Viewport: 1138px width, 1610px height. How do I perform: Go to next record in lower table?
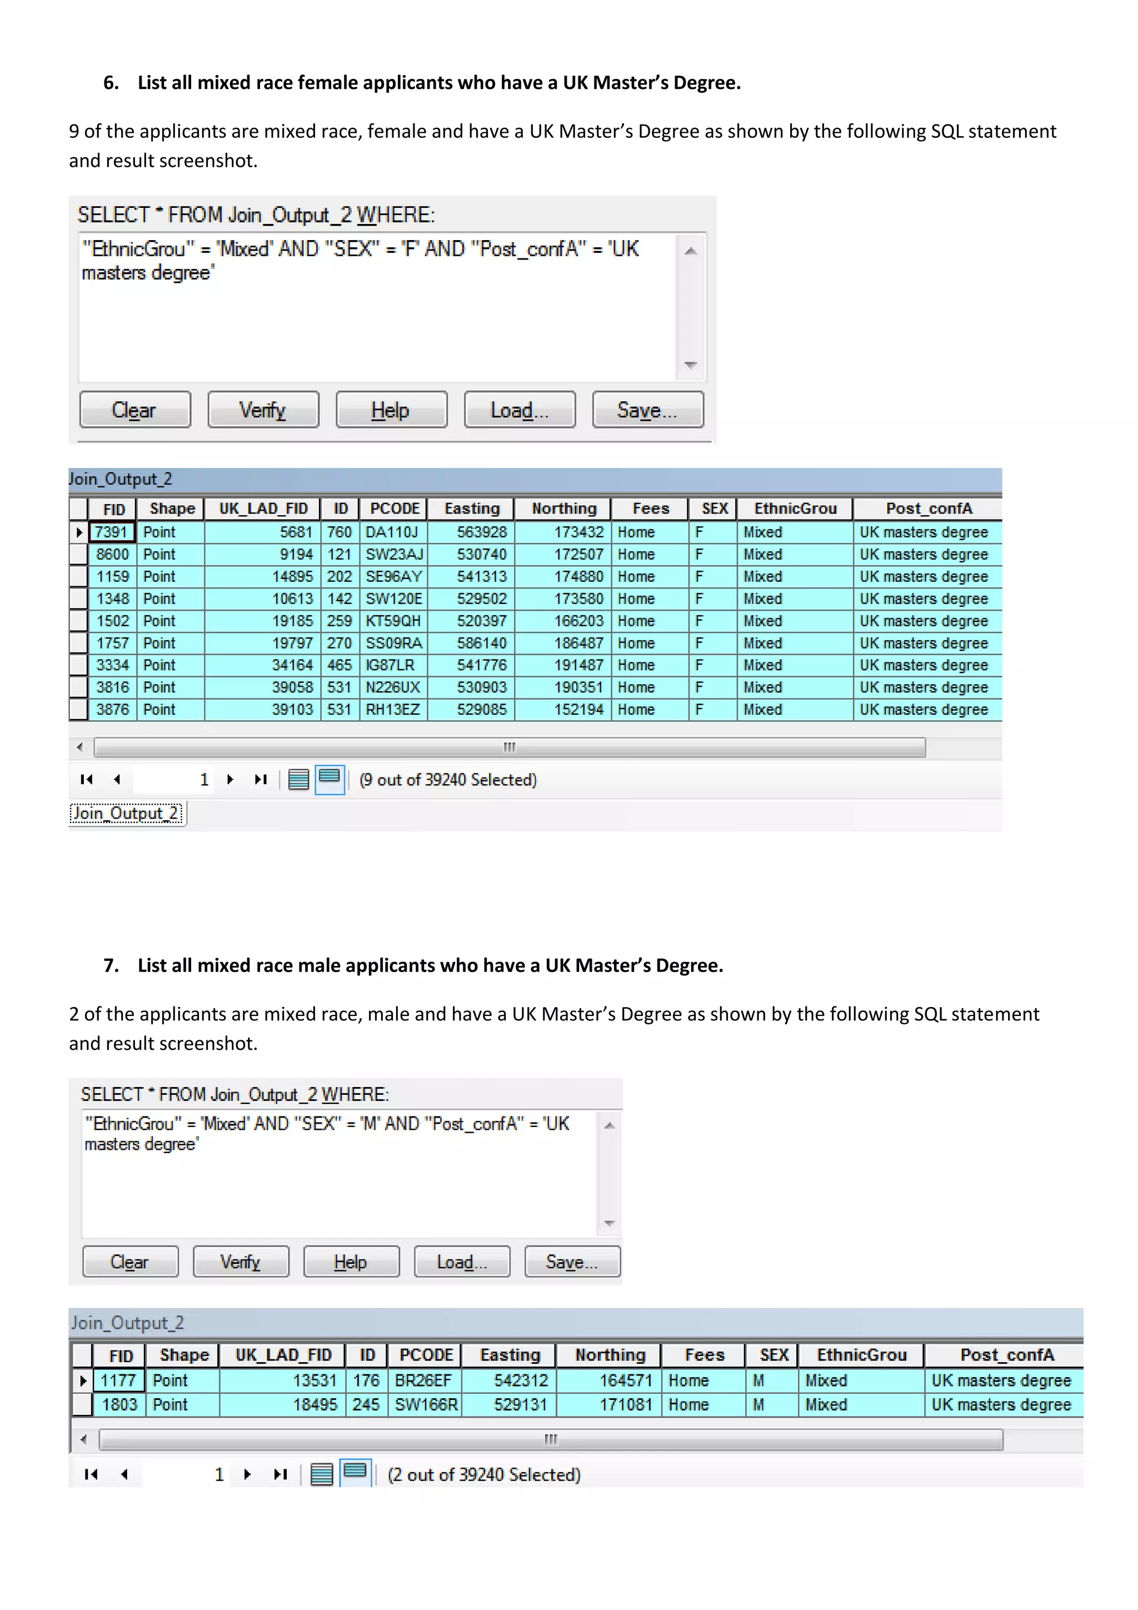click(247, 1474)
